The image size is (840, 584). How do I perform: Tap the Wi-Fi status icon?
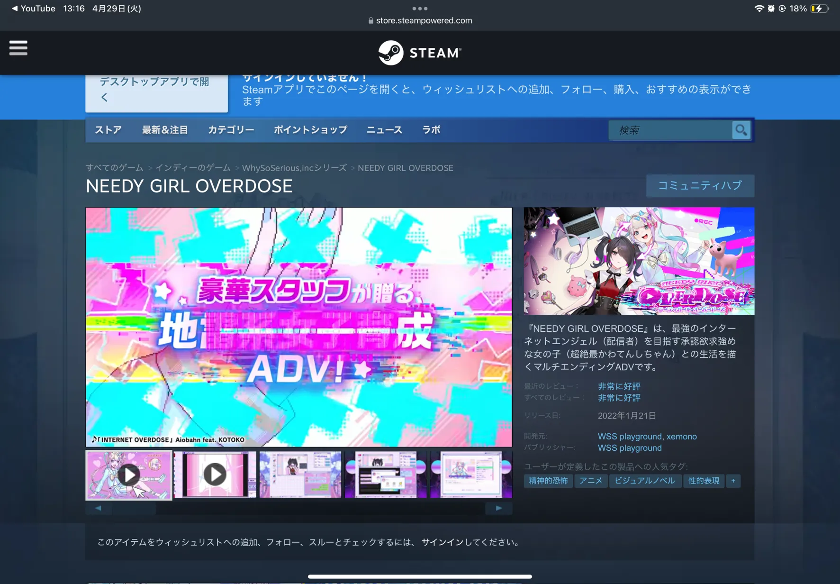tap(759, 9)
